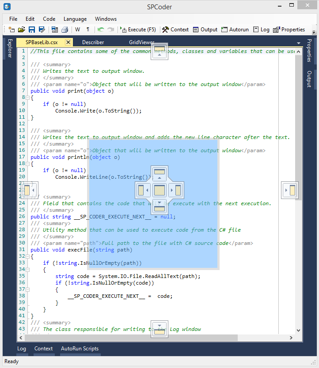The image size is (319, 368).
Task: Expand the Output side panel
Action: pyautogui.click(x=309, y=79)
